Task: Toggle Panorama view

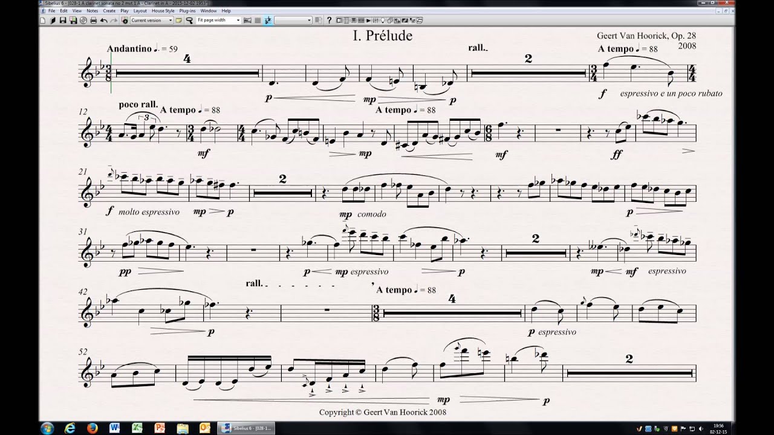Action: [x=247, y=20]
